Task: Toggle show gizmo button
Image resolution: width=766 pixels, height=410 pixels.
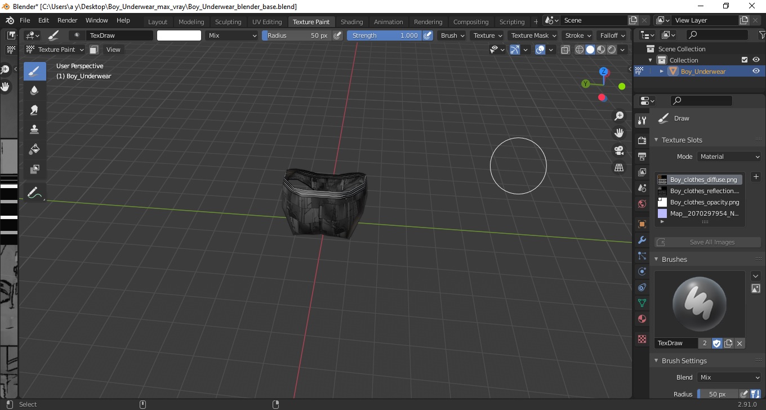Action: [515, 50]
